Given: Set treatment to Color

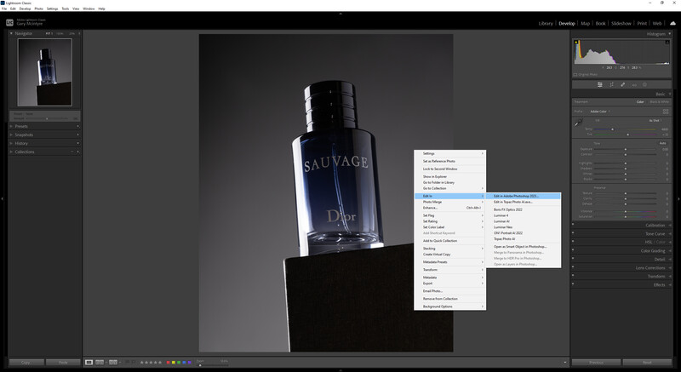Looking at the screenshot, I should click(x=640, y=102).
